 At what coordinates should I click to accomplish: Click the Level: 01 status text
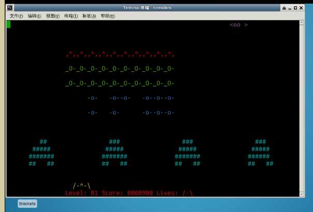tap(81, 193)
